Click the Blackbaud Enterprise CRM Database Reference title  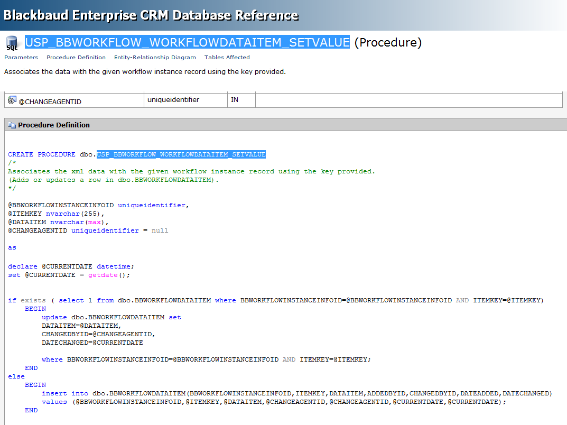coord(151,15)
